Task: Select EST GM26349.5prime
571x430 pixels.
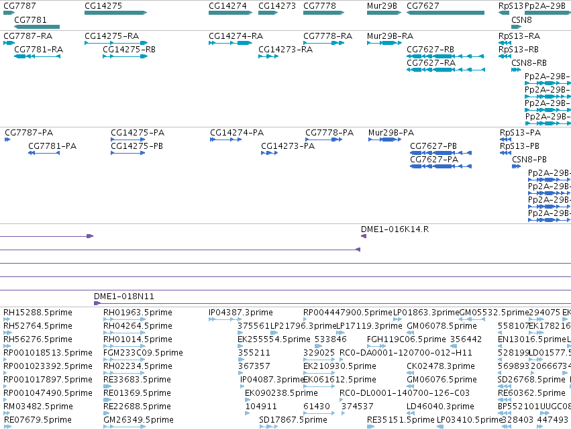Action: click(125, 427)
